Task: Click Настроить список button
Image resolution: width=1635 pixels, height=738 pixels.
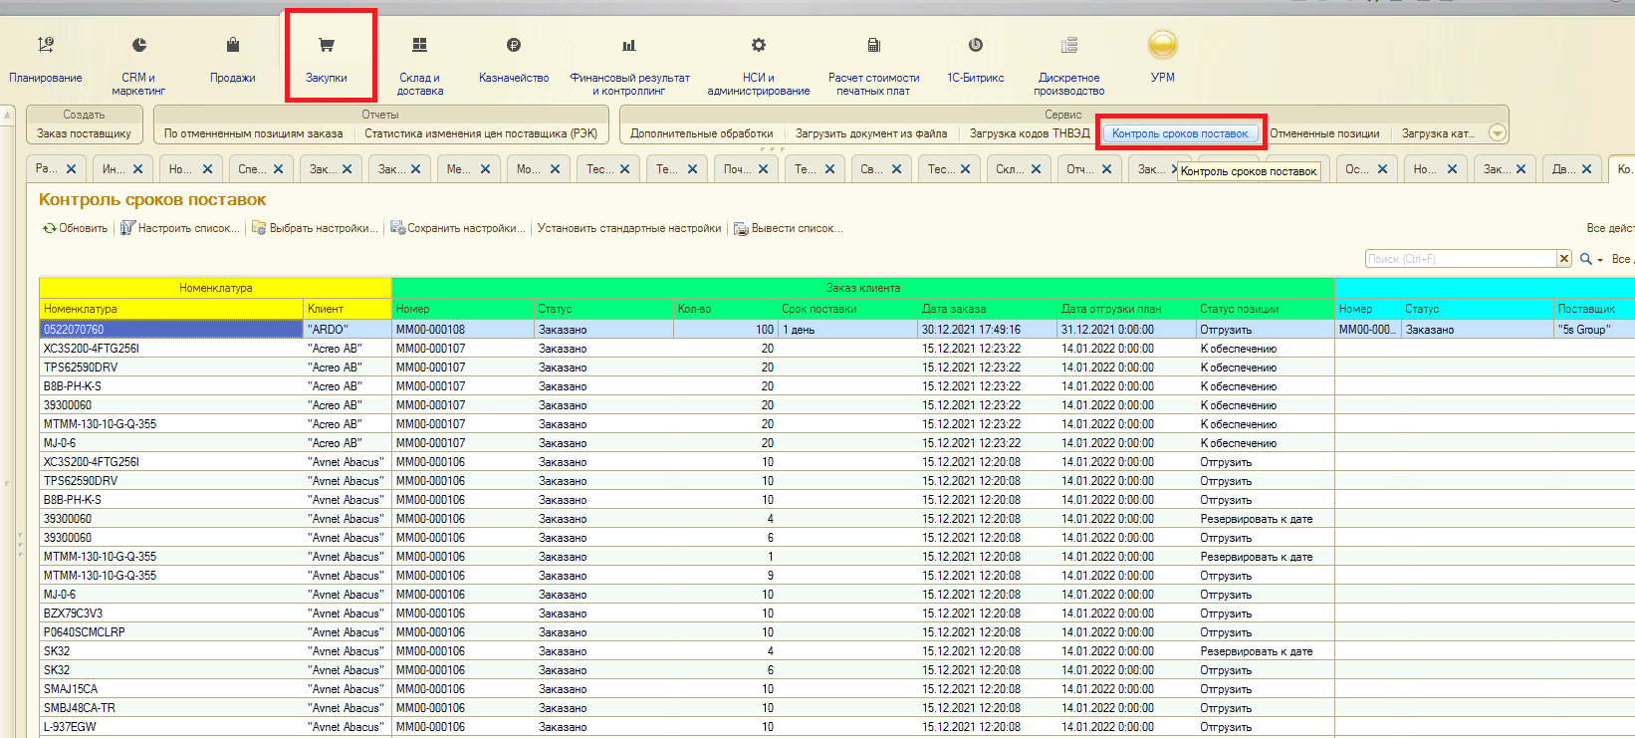Action: [x=180, y=228]
